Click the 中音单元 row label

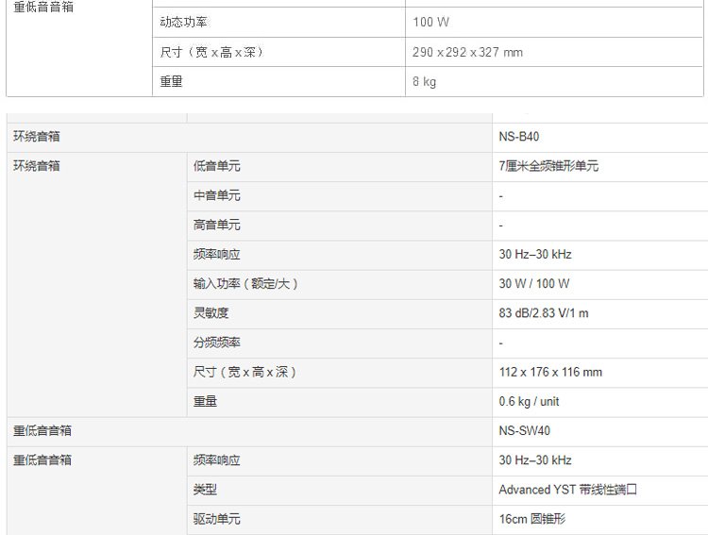point(217,195)
